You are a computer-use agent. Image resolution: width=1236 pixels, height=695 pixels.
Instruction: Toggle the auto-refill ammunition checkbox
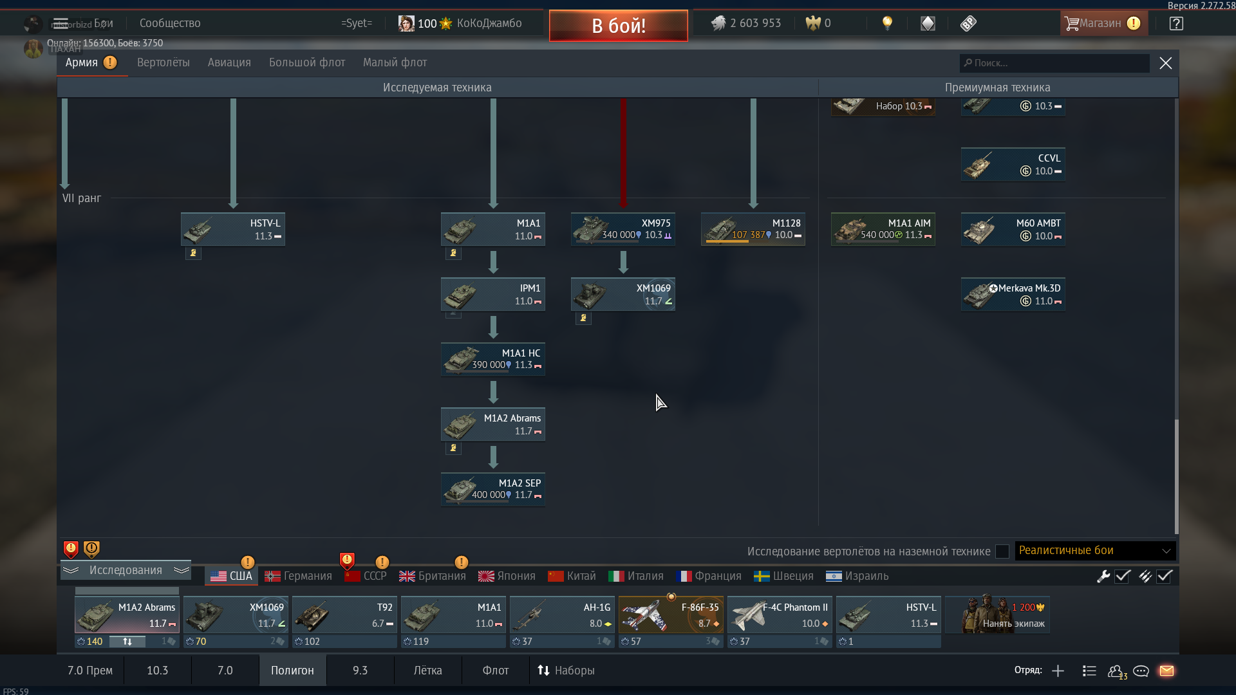[x=1165, y=576]
